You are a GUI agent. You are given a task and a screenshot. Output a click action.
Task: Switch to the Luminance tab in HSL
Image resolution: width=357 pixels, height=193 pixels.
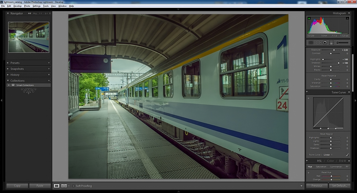coord(336,167)
